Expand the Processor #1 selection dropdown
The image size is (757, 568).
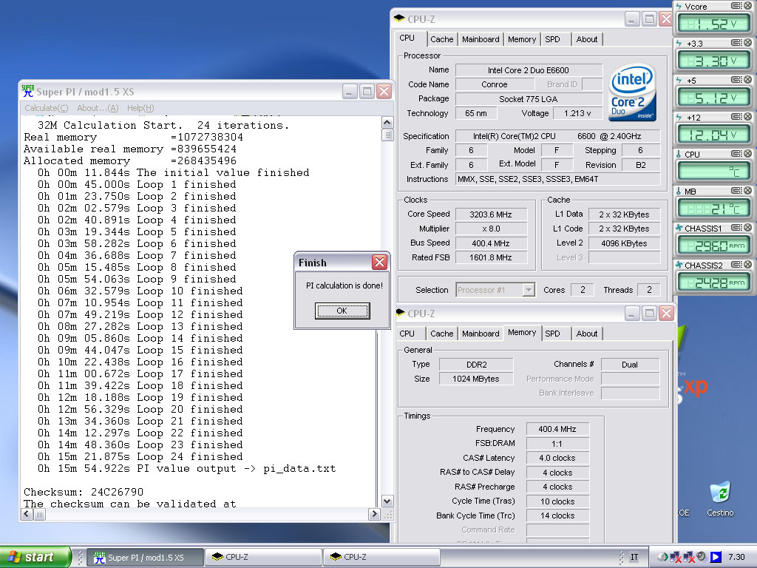click(529, 290)
